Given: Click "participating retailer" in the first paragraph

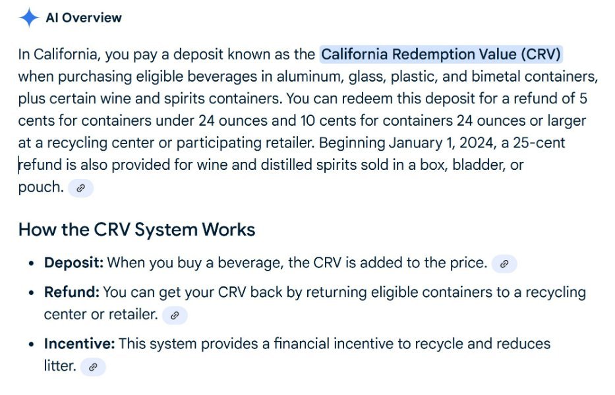Looking at the screenshot, I should 250,143.
